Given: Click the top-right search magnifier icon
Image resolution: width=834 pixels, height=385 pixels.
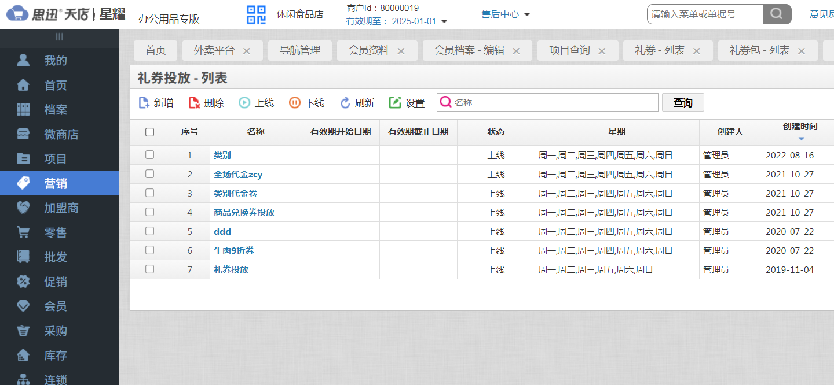Looking at the screenshot, I should pos(777,14).
